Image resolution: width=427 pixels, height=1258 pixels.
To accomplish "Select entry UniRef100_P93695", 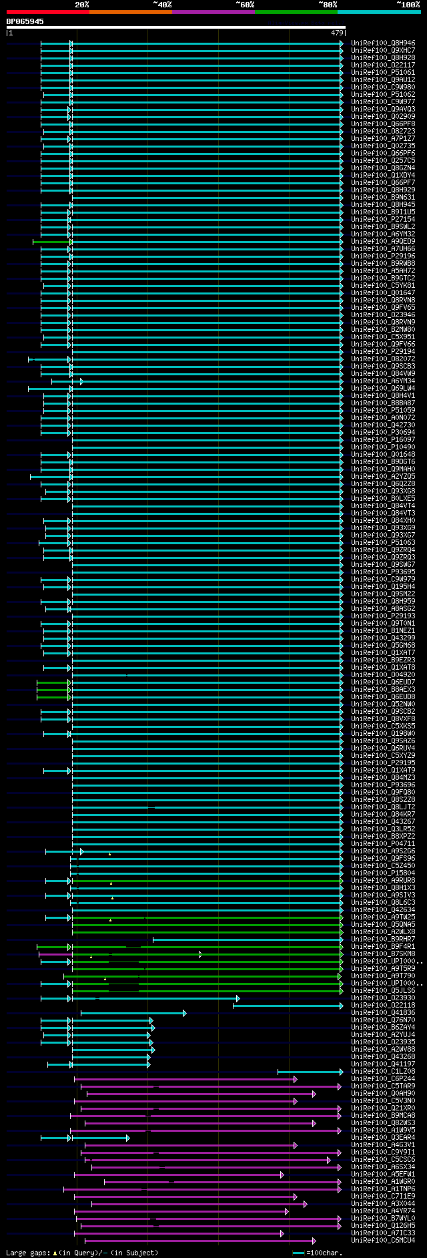I will coord(383,572).
